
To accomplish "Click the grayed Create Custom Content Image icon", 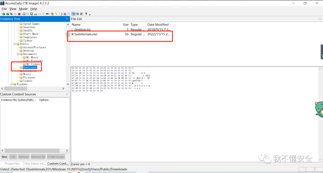I will tap(39, 14).
